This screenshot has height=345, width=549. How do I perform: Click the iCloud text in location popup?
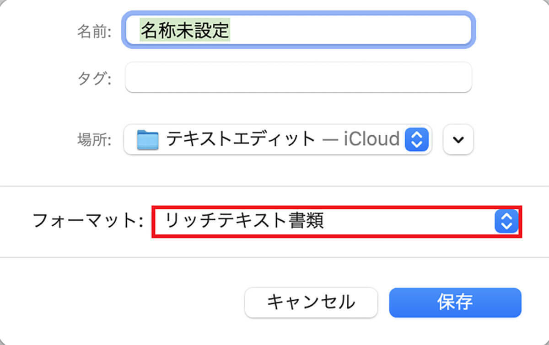pyautogui.click(x=371, y=139)
